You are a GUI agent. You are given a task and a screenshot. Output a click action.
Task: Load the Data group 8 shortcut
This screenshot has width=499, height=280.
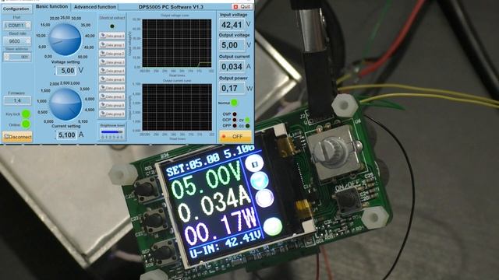(x=112, y=105)
